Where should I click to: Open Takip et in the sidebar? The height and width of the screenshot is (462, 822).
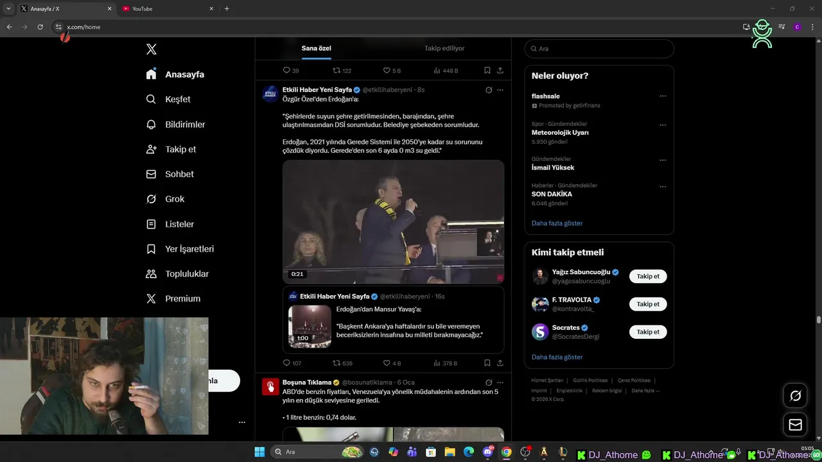coord(171,149)
